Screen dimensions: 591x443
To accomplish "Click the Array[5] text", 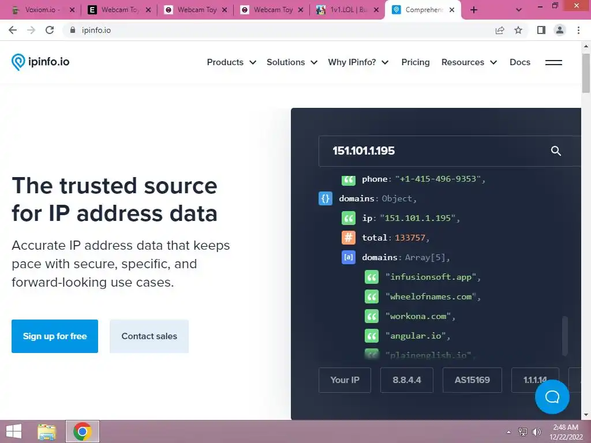I will point(425,257).
